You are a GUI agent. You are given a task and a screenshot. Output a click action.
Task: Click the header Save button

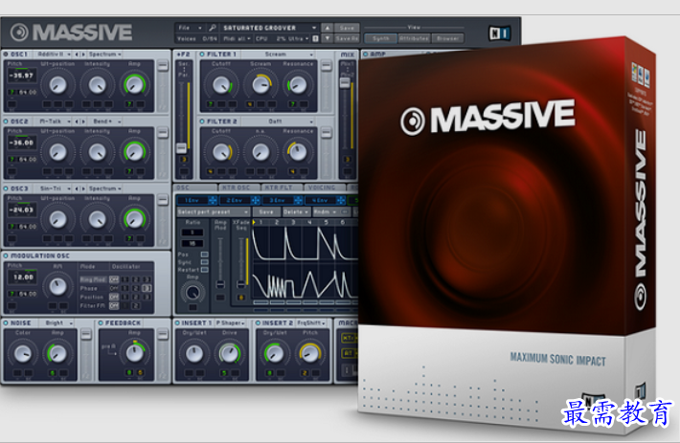[x=347, y=28]
